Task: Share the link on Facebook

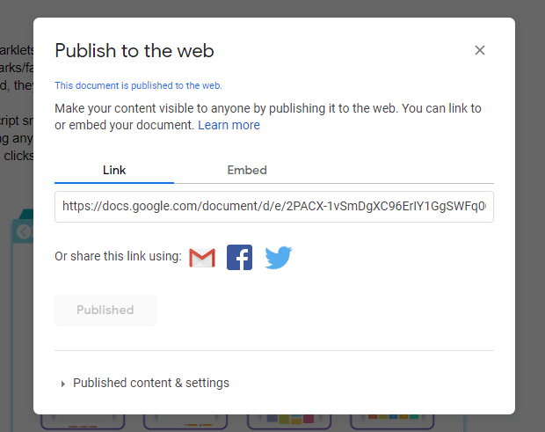Action: (239, 258)
